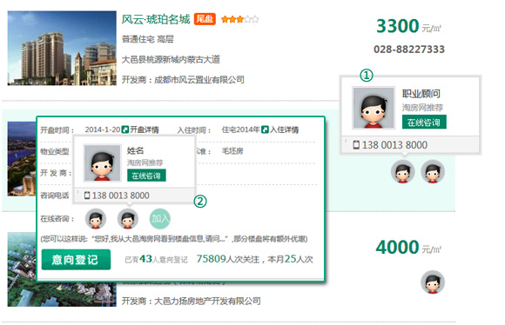
Task: Click developer 大邑力扬房地产开发有限公司
Action: pyautogui.click(x=207, y=302)
